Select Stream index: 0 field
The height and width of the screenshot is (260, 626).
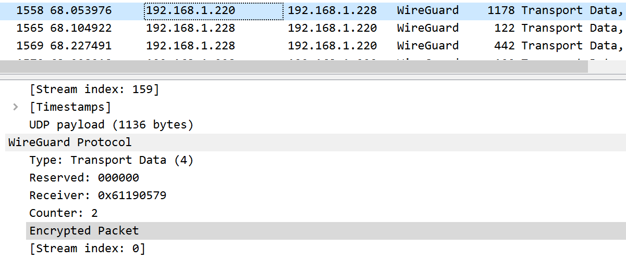[x=87, y=249]
